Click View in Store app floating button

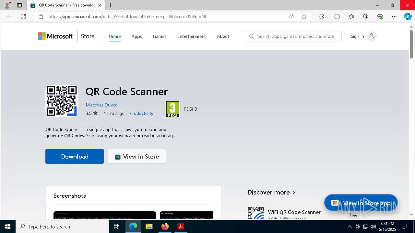click(361, 203)
